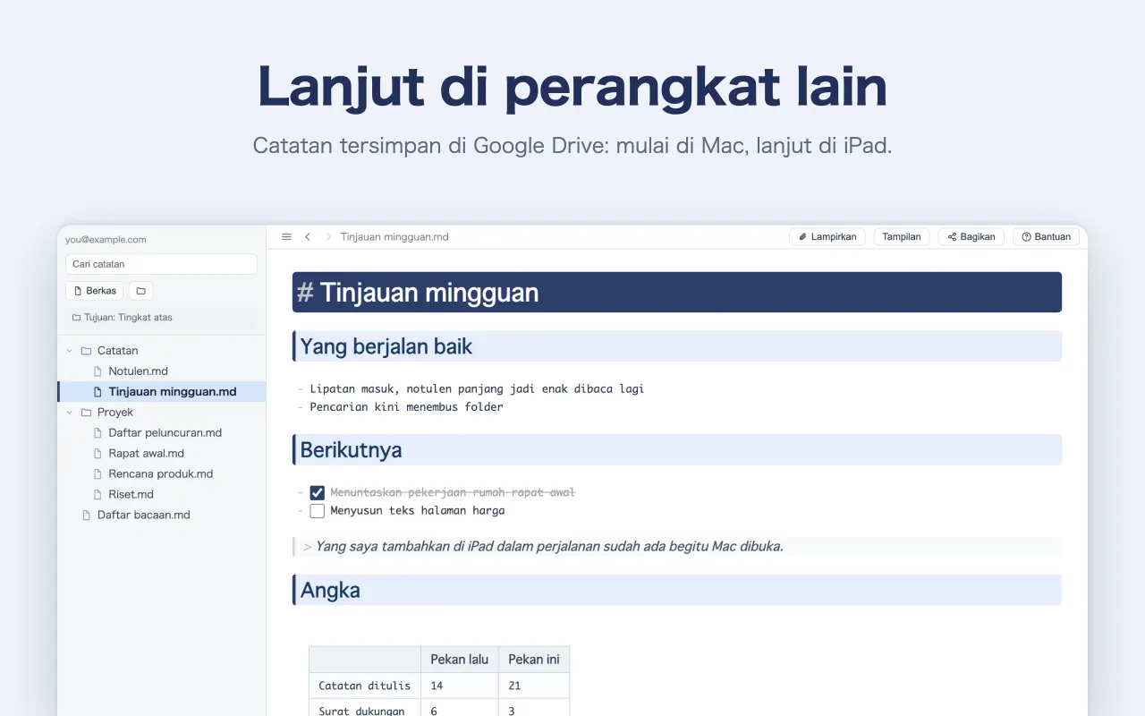The width and height of the screenshot is (1145, 716).
Task: Open Daftar peluncuran.md note
Action: coord(162,433)
